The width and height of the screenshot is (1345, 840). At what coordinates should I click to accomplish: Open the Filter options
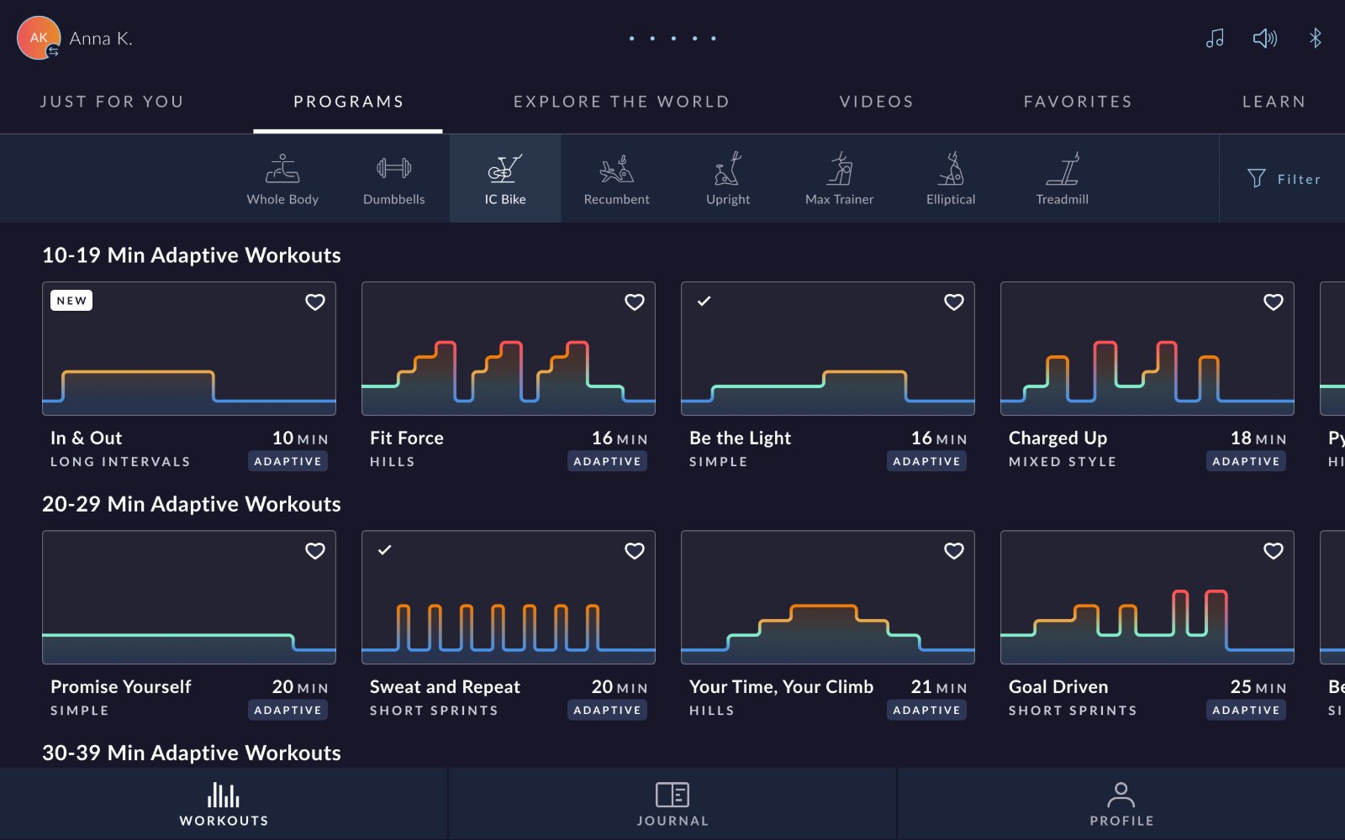(x=1284, y=179)
